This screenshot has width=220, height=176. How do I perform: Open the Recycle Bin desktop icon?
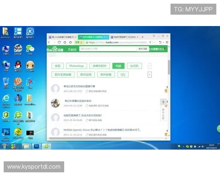(x=6, y=83)
